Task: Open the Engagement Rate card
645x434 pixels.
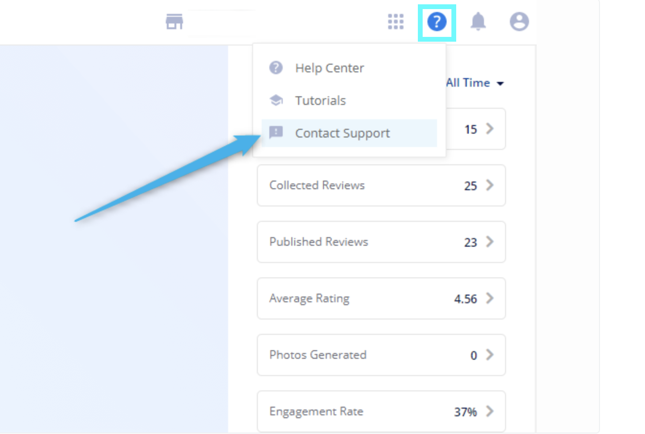Action: [381, 411]
